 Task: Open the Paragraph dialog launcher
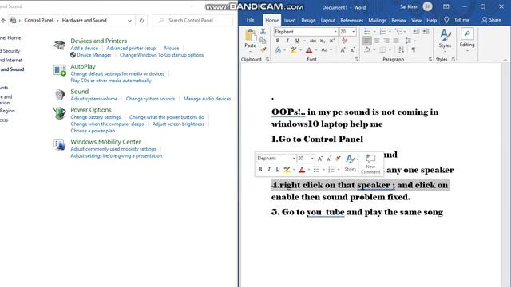coord(430,60)
